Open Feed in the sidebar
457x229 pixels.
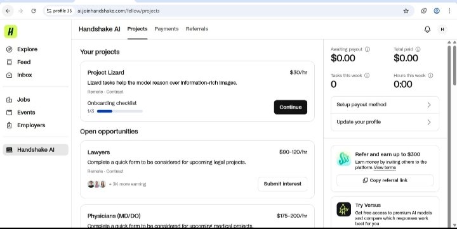coord(18,62)
